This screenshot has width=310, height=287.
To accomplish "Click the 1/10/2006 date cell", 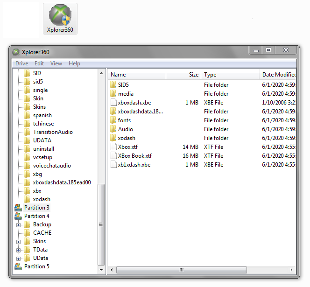I will [x=279, y=102].
